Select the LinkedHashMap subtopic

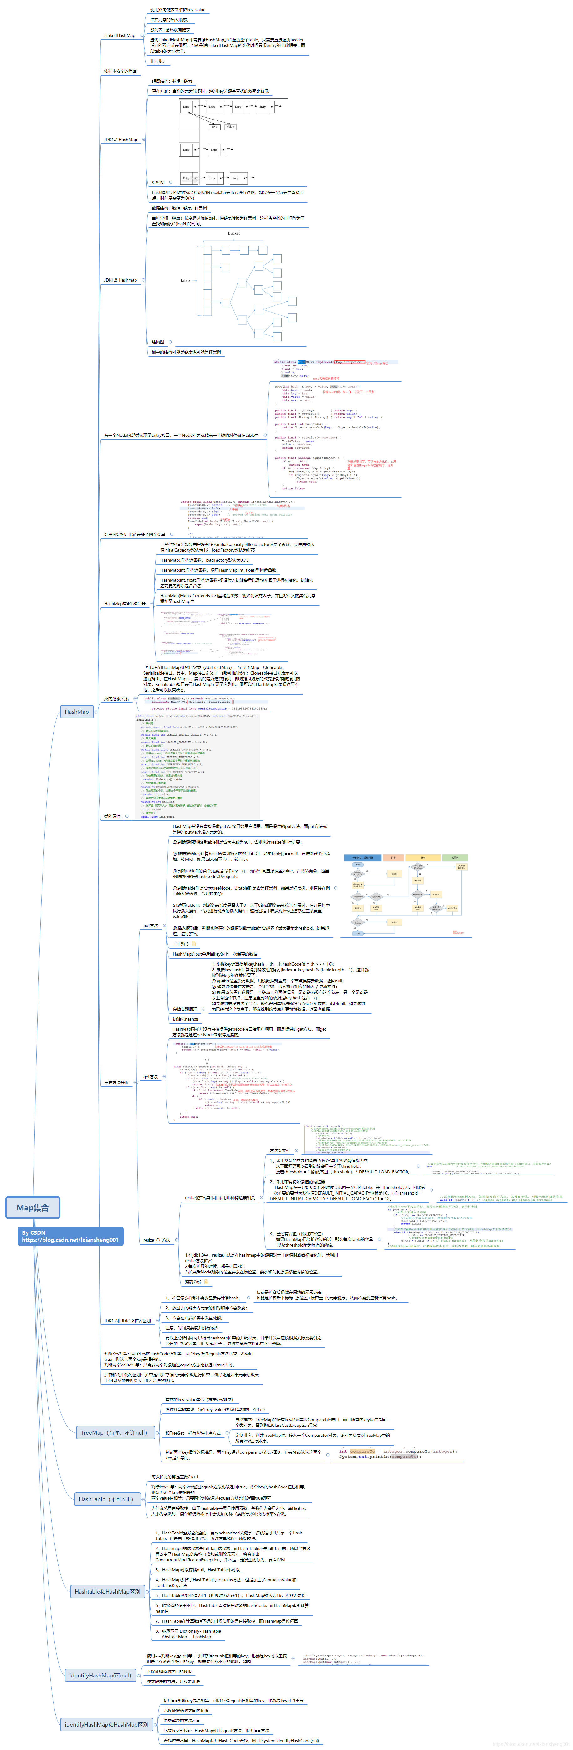pos(120,35)
